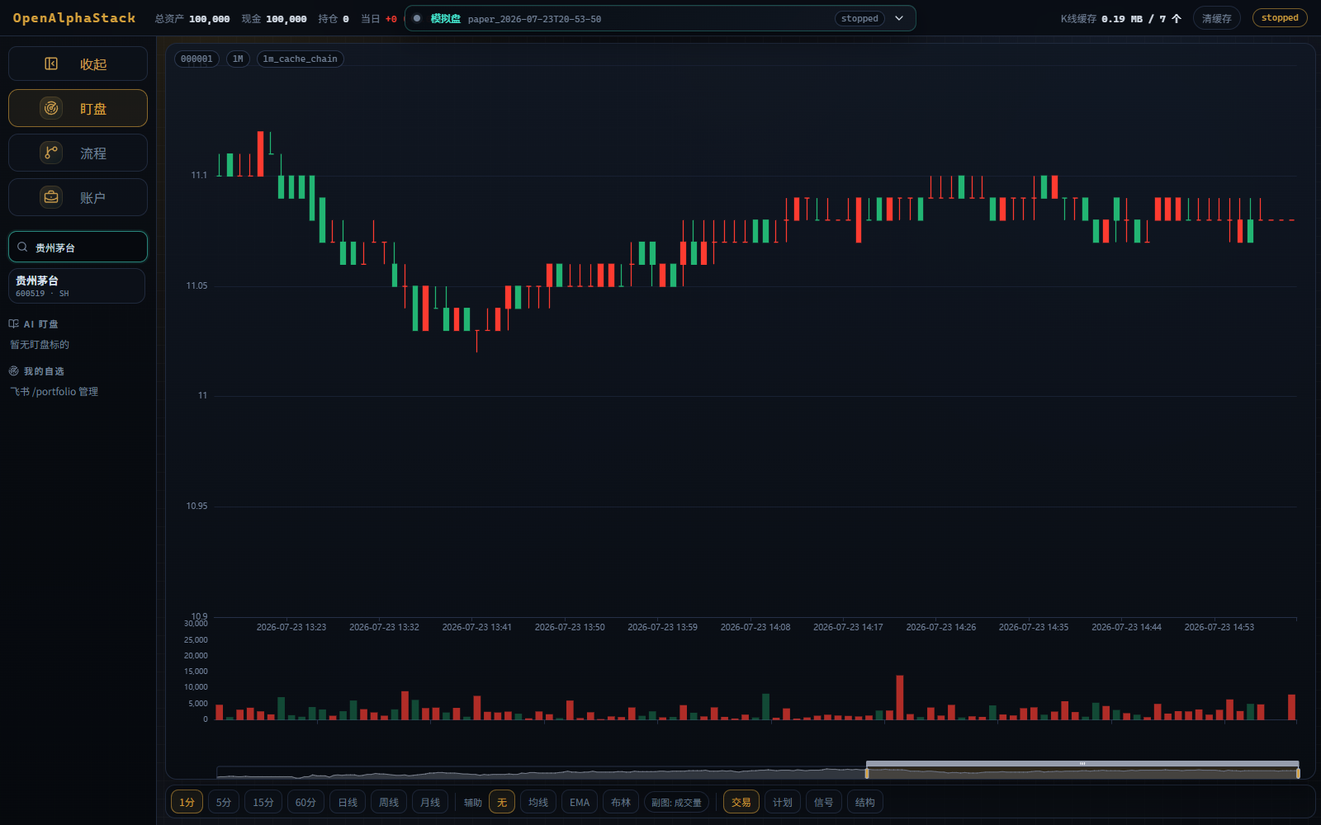Click the 我的自选 target icon
The width and height of the screenshot is (1321, 825).
click(x=14, y=371)
